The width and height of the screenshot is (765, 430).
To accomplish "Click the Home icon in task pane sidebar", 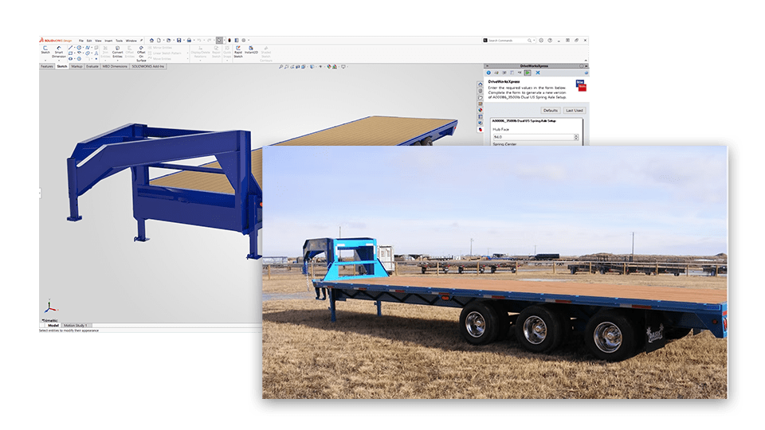I will [480, 84].
